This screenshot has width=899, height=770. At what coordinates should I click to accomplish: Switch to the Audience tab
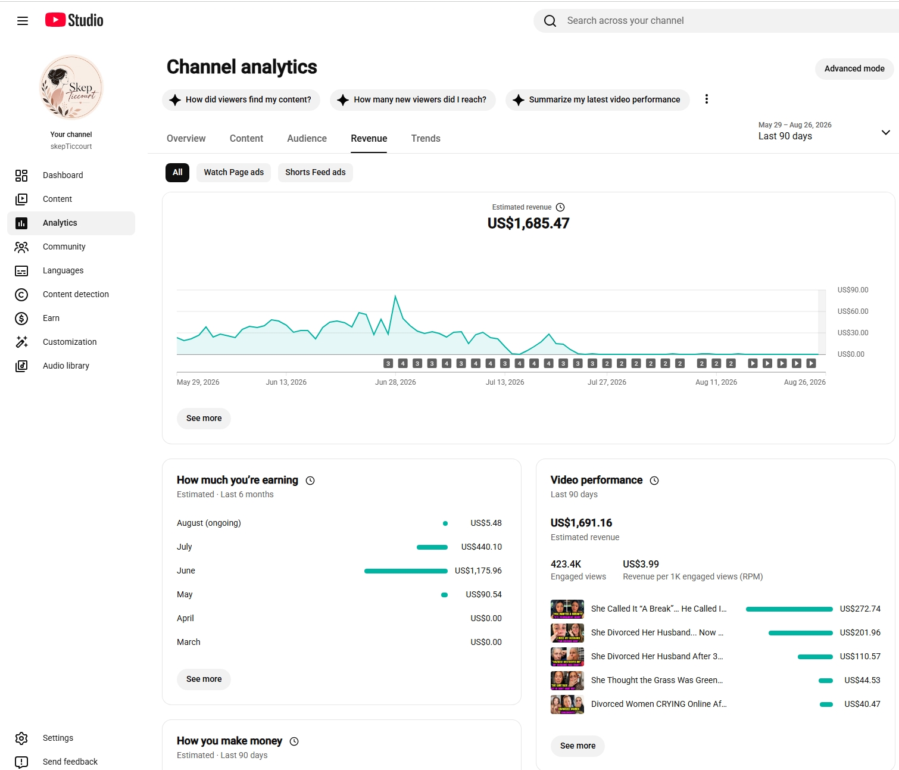307,138
